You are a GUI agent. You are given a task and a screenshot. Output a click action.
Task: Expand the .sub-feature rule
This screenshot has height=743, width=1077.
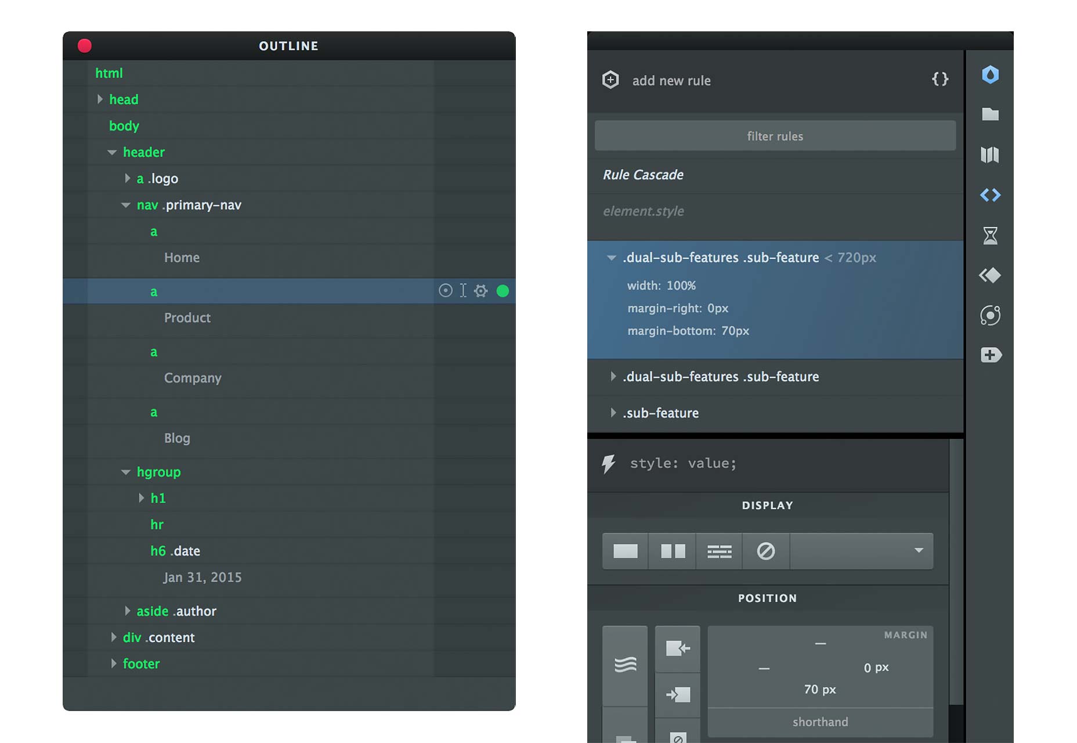[x=613, y=413]
